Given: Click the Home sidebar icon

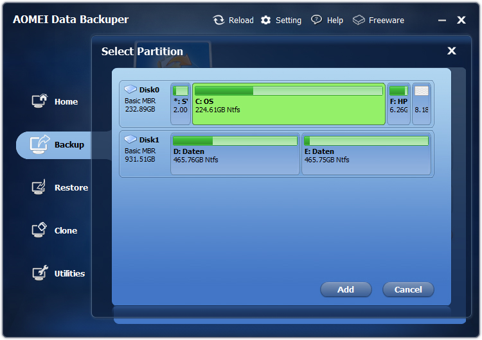Looking at the screenshot, I should coord(40,101).
